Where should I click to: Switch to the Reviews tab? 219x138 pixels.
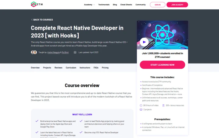coord(58,68)
